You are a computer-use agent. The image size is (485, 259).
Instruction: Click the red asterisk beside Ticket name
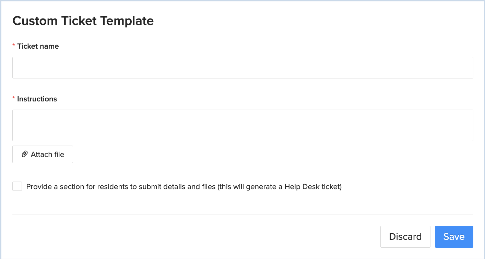pyautogui.click(x=14, y=46)
